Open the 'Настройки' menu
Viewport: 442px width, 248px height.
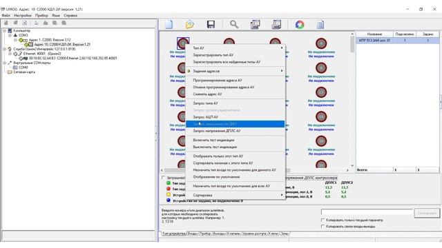click(x=23, y=15)
